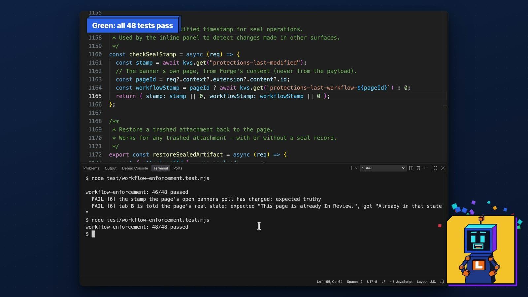Click line number 1165 in the gutter
Screen dimensions: 528x297
point(95,96)
